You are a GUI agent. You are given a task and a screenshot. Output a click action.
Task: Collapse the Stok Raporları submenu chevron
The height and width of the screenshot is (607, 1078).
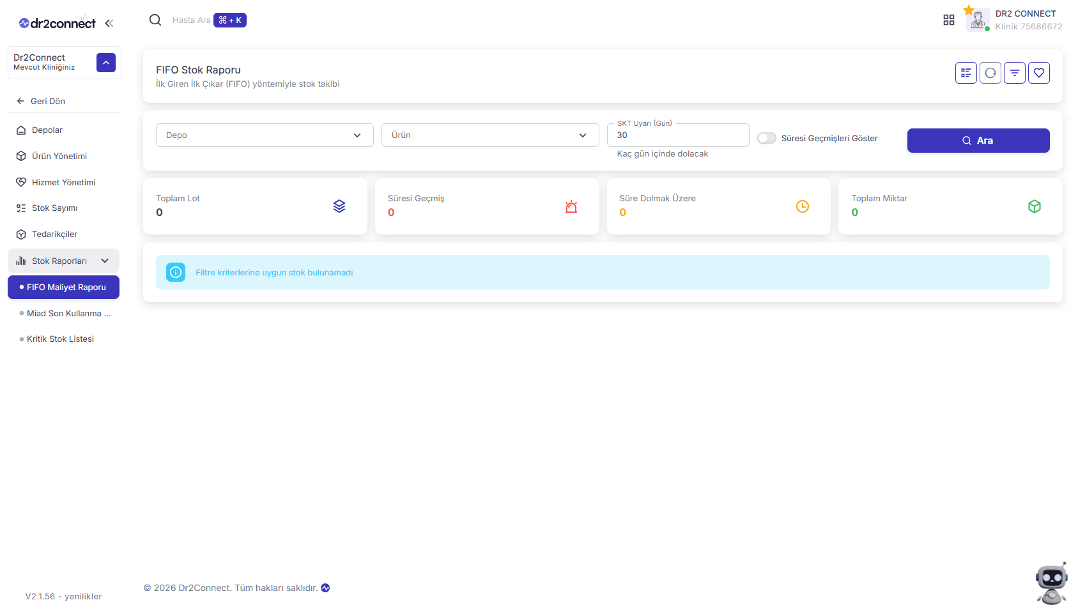coord(105,261)
